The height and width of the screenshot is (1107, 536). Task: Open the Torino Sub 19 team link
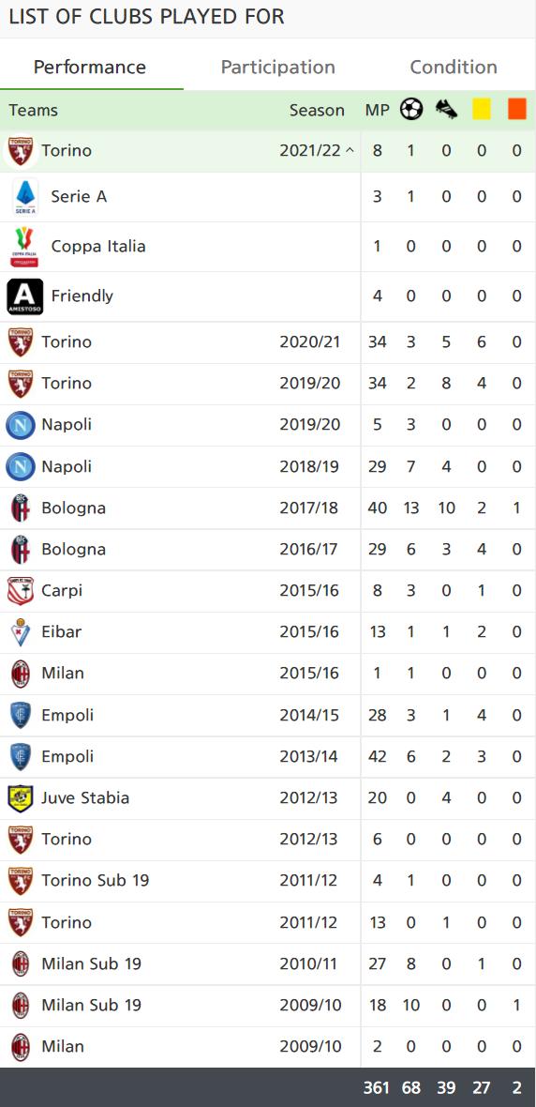pos(96,880)
